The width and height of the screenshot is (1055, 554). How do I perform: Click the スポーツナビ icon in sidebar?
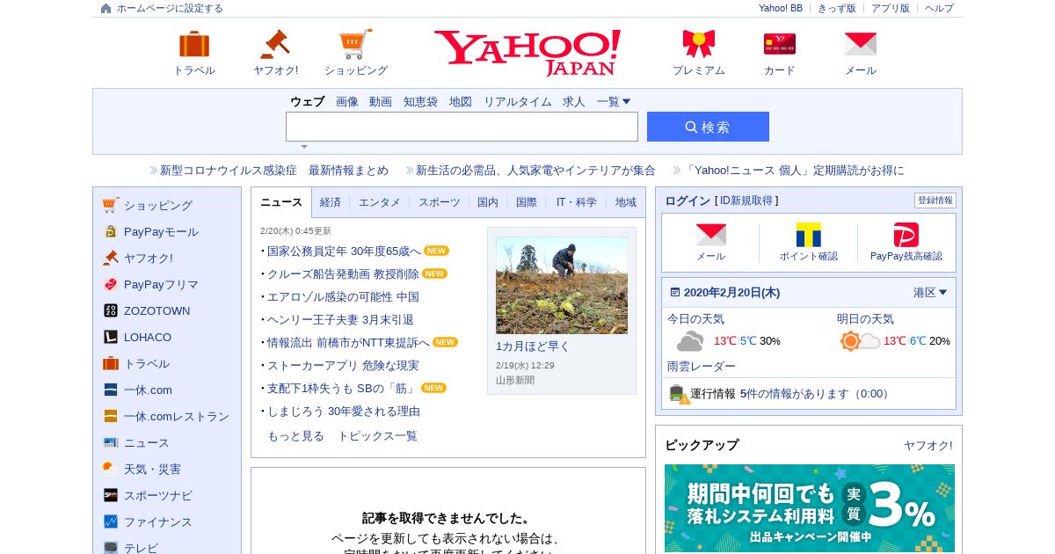[110, 495]
